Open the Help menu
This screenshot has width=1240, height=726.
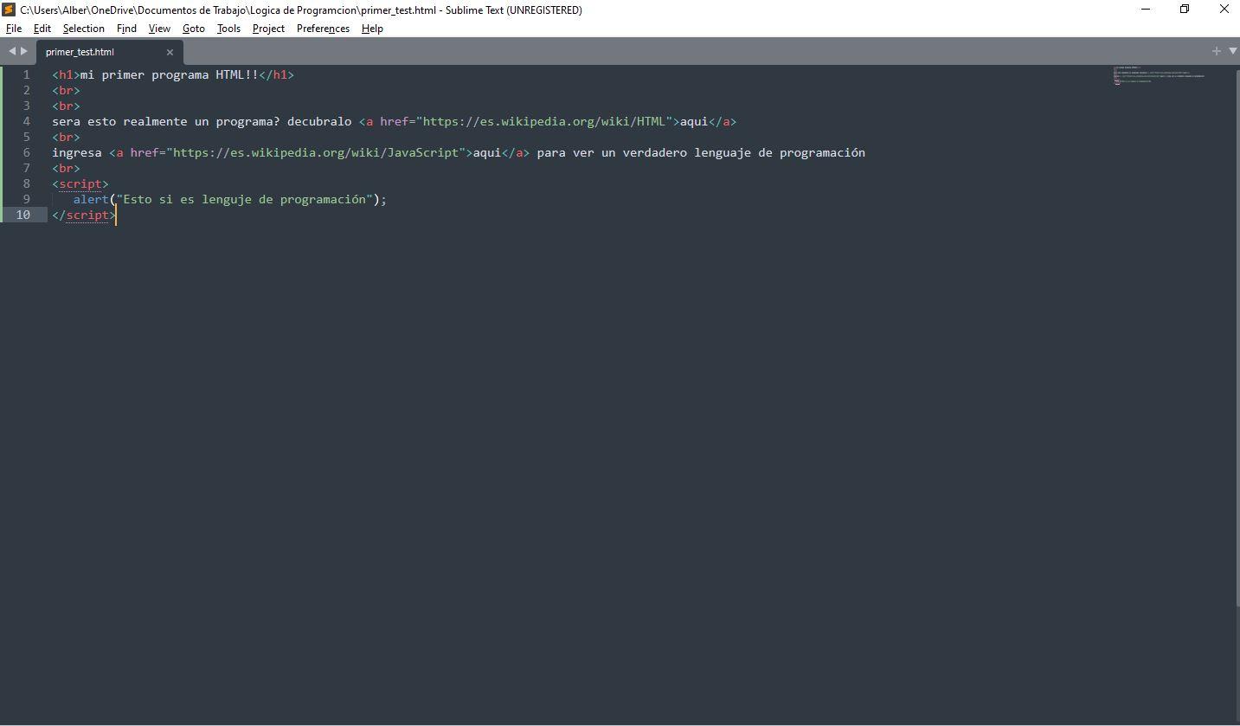pos(372,29)
